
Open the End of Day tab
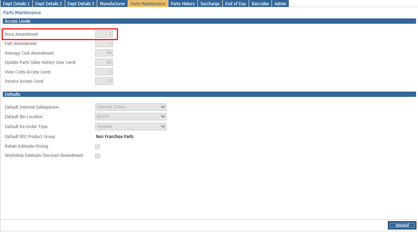tap(236, 4)
